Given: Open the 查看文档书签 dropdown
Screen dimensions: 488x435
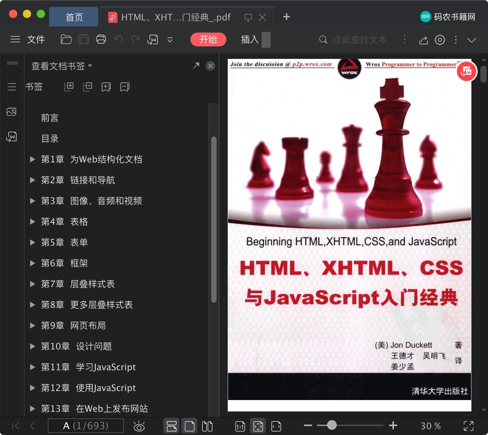Looking at the screenshot, I should (62, 66).
